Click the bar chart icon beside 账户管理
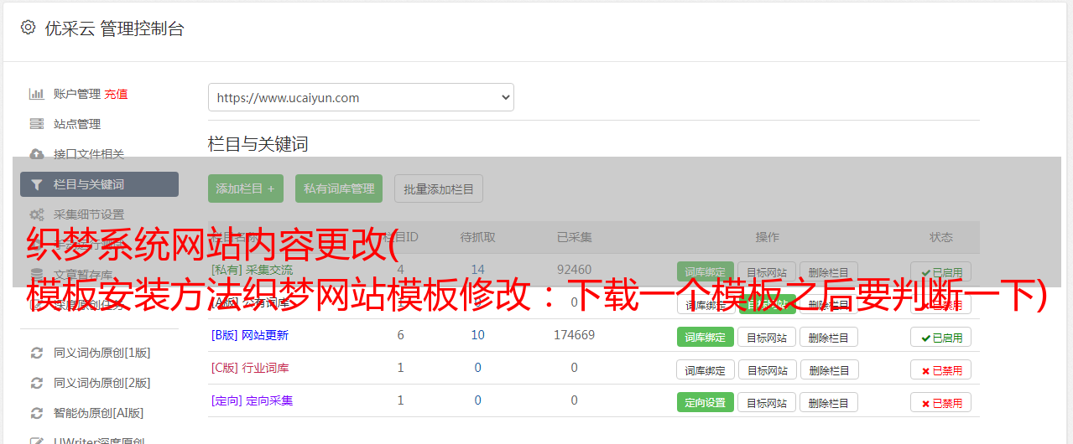 tap(36, 94)
